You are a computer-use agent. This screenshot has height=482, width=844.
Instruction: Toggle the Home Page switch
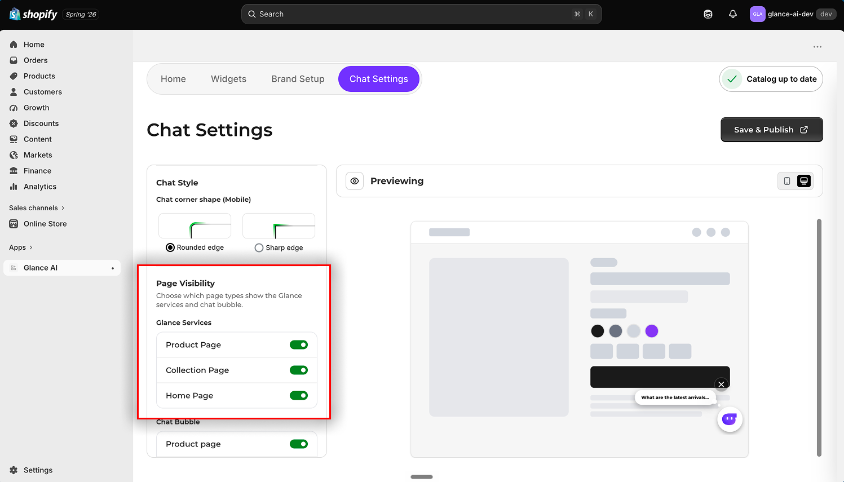click(x=299, y=396)
